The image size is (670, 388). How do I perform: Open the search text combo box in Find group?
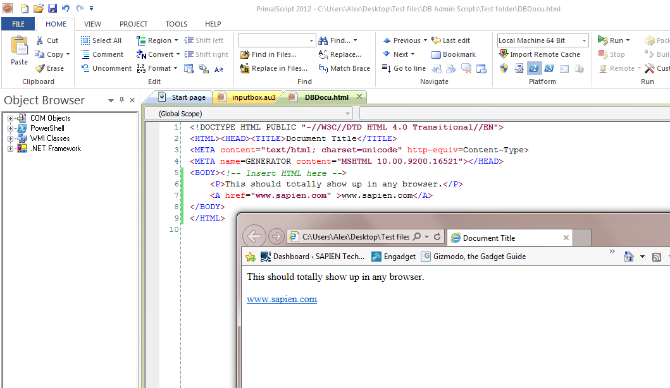277,40
